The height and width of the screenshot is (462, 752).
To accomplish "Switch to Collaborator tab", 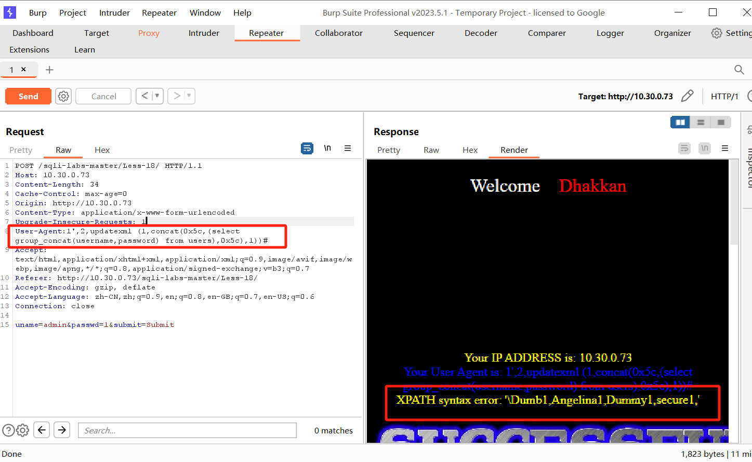I will (339, 33).
